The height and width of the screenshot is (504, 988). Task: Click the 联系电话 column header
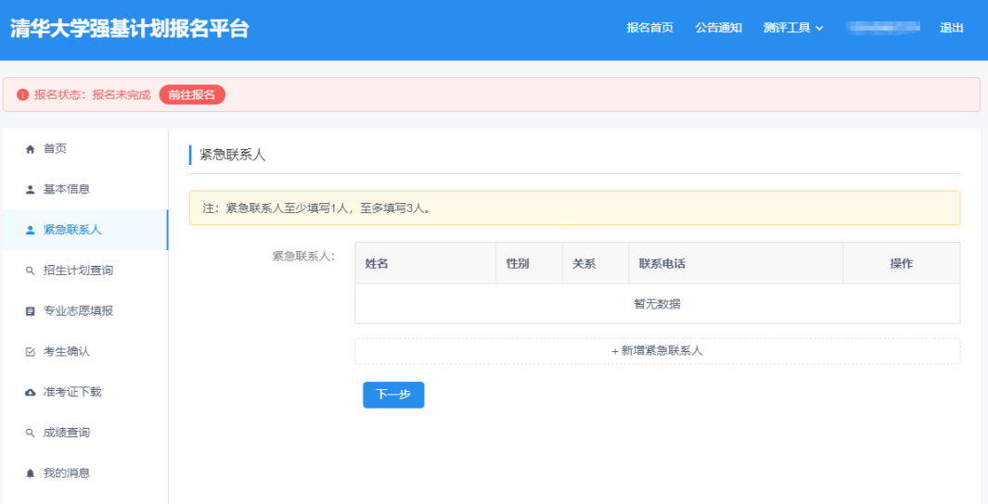coord(661,264)
